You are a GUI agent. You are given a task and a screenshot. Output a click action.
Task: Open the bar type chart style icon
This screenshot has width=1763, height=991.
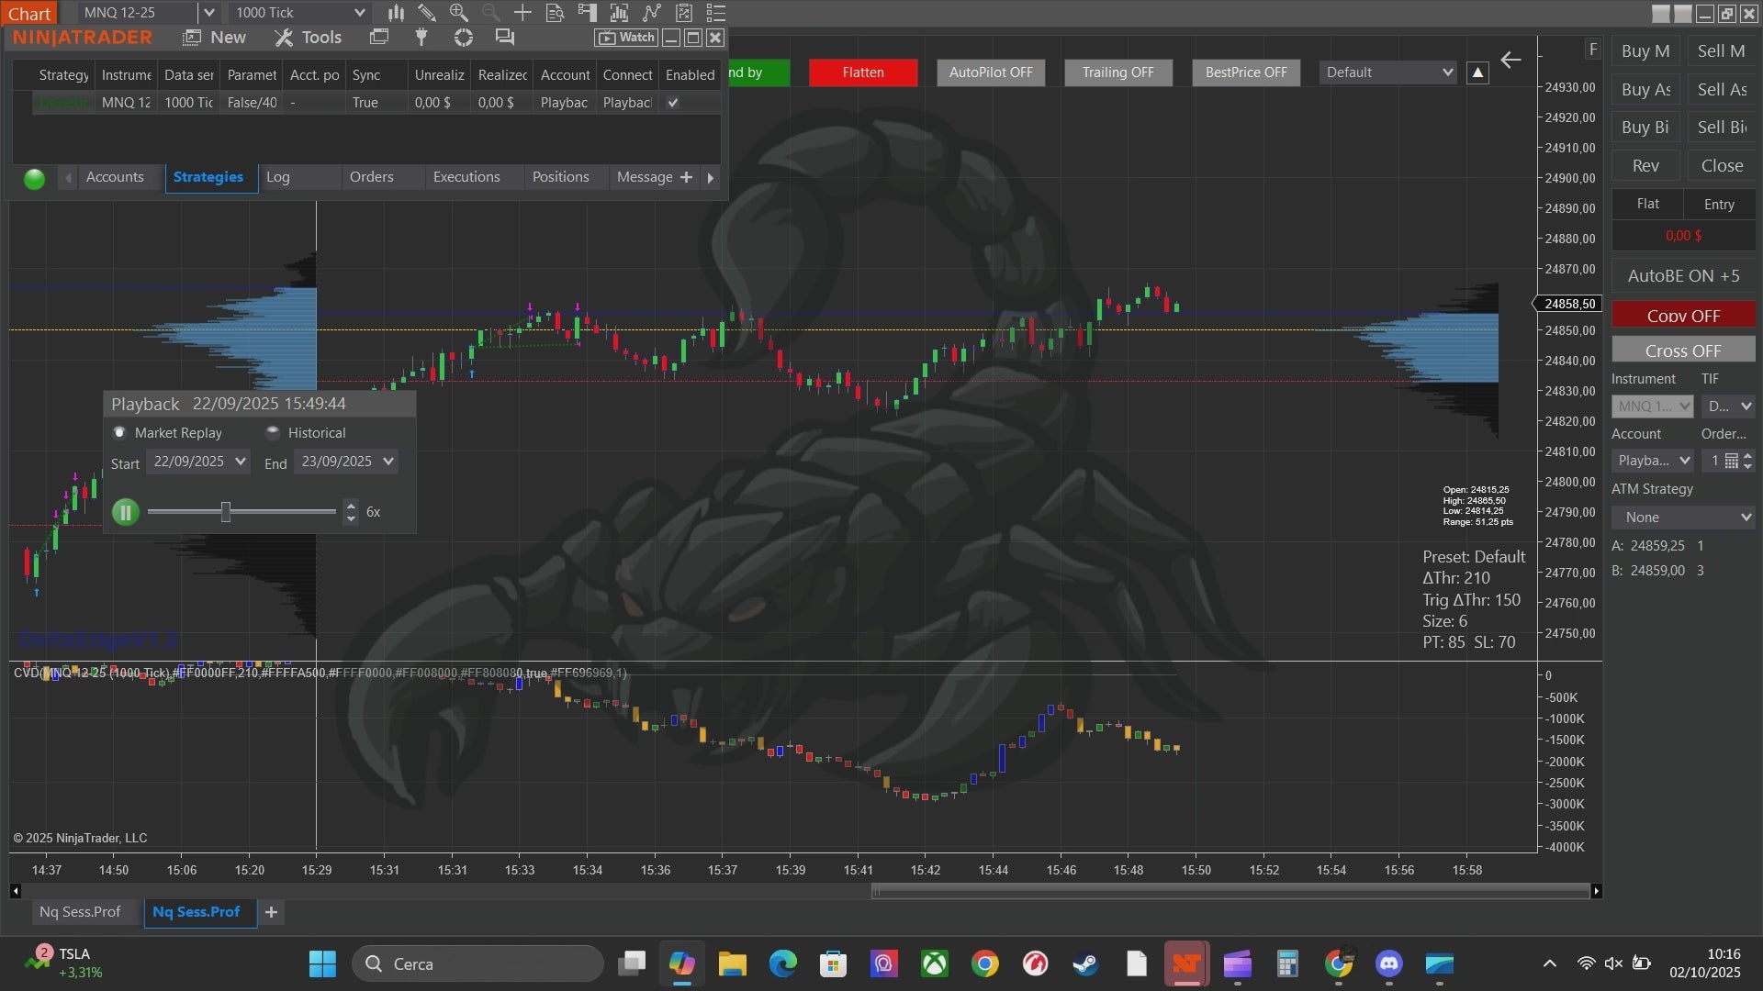pyautogui.click(x=396, y=13)
